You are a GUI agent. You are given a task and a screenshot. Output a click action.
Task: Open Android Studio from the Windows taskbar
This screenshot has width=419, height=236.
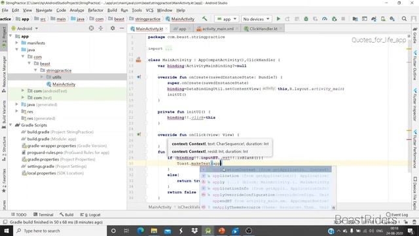coord(208,231)
